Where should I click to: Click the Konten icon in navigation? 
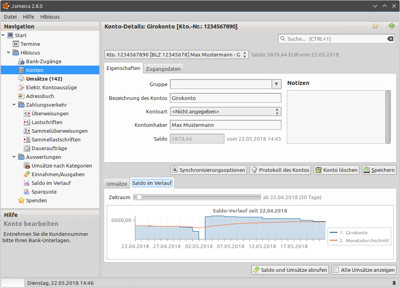[x=21, y=70]
